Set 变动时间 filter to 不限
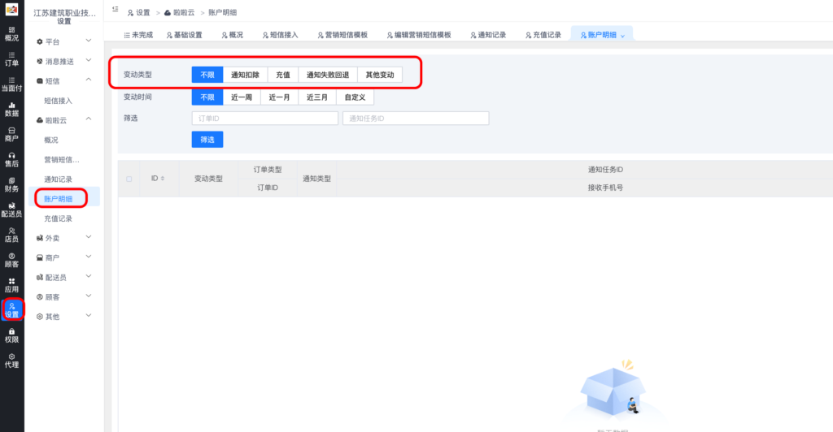Viewport: 833px width, 432px height. click(x=207, y=97)
